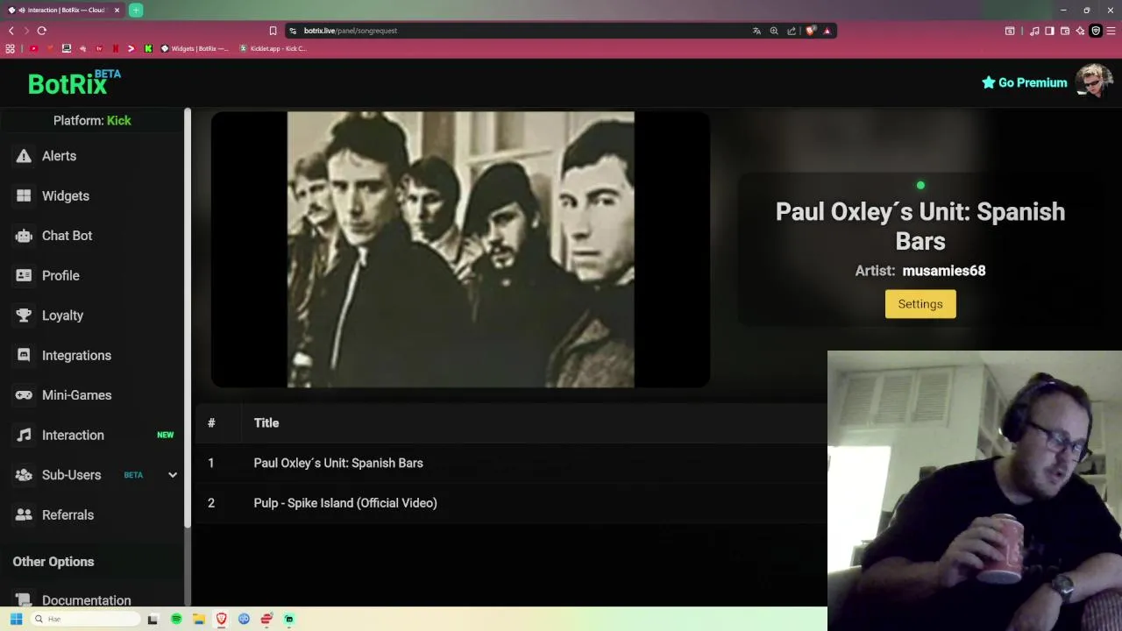Screen dimensions: 1122x631
Task: Open the Widgets BotRix bookmark
Action: 194,48
